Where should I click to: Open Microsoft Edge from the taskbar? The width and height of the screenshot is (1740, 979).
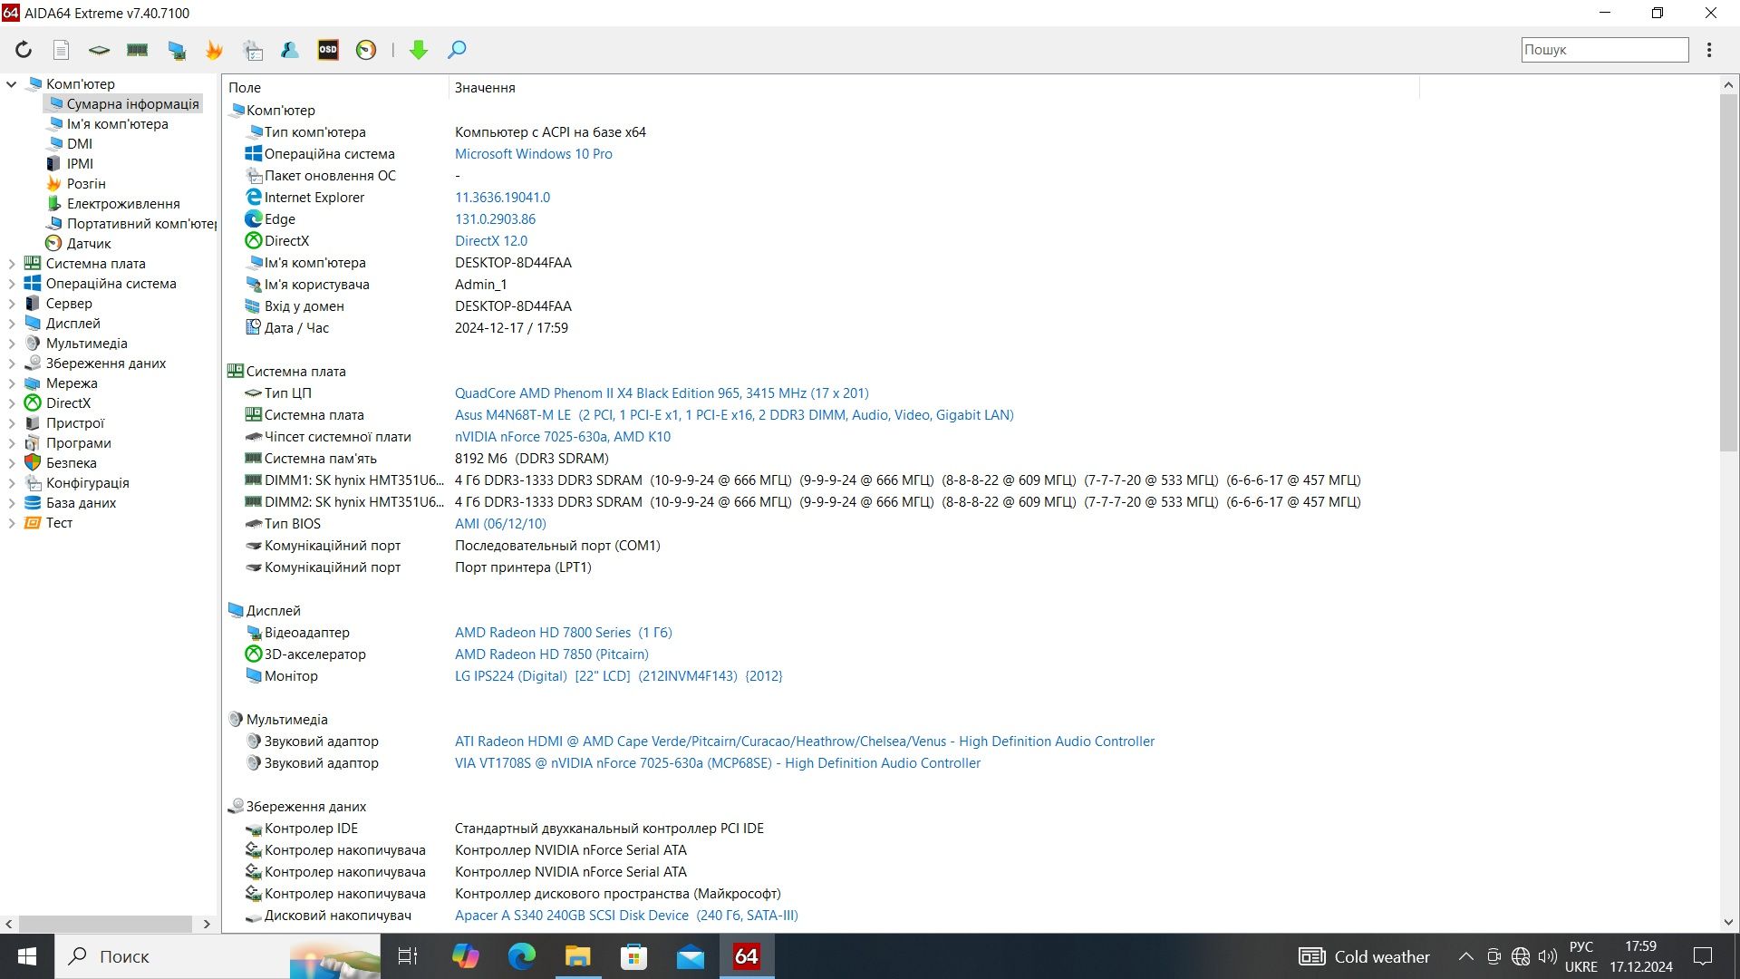click(521, 956)
